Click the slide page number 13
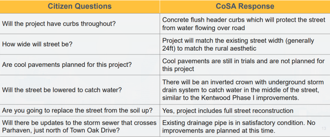Viewport: 330px width, 137px height. point(324,128)
